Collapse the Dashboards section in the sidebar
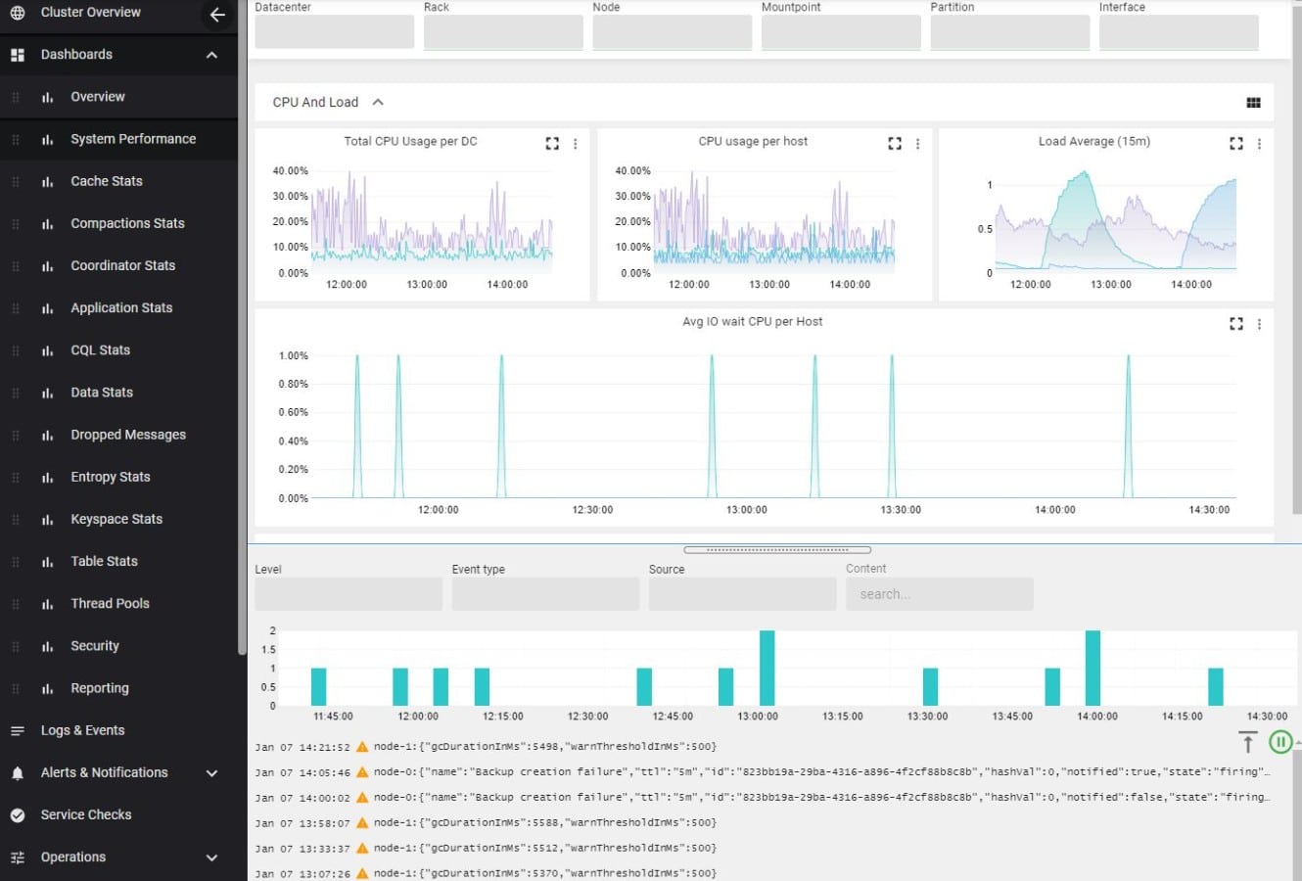 coord(211,55)
